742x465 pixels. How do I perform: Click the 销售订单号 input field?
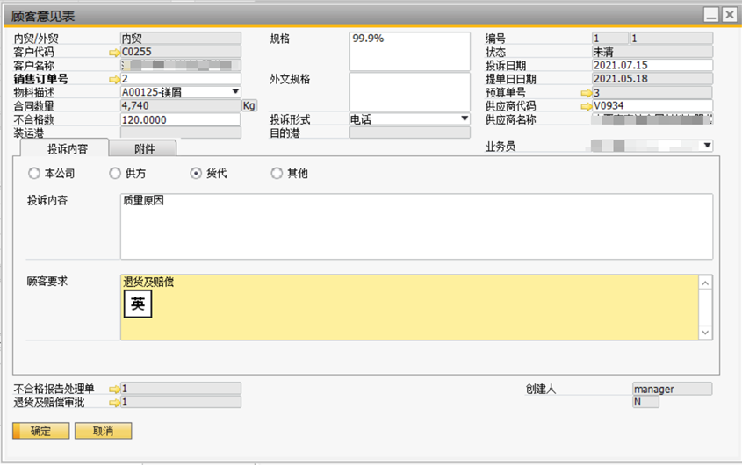(x=181, y=79)
